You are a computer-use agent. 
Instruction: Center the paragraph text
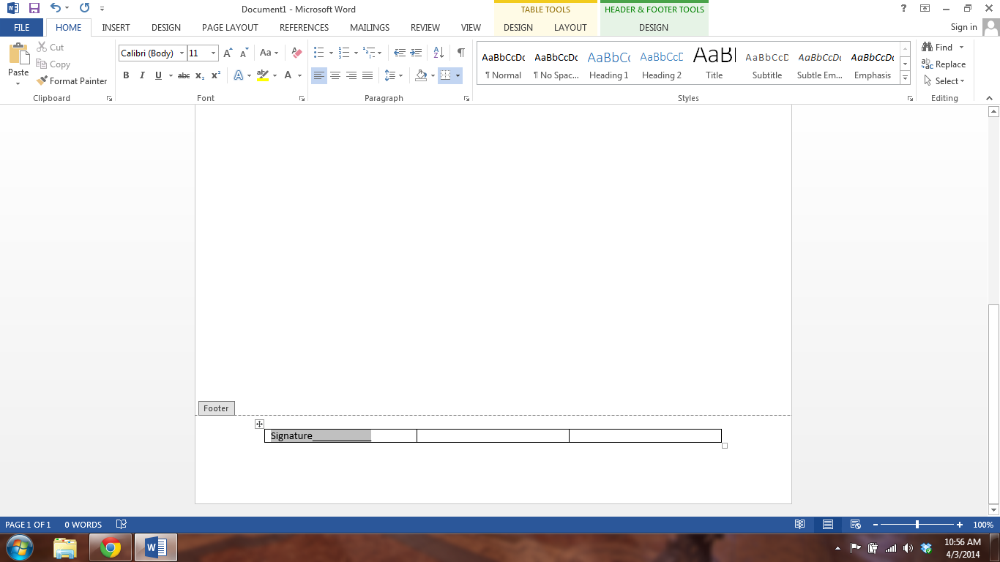335,75
